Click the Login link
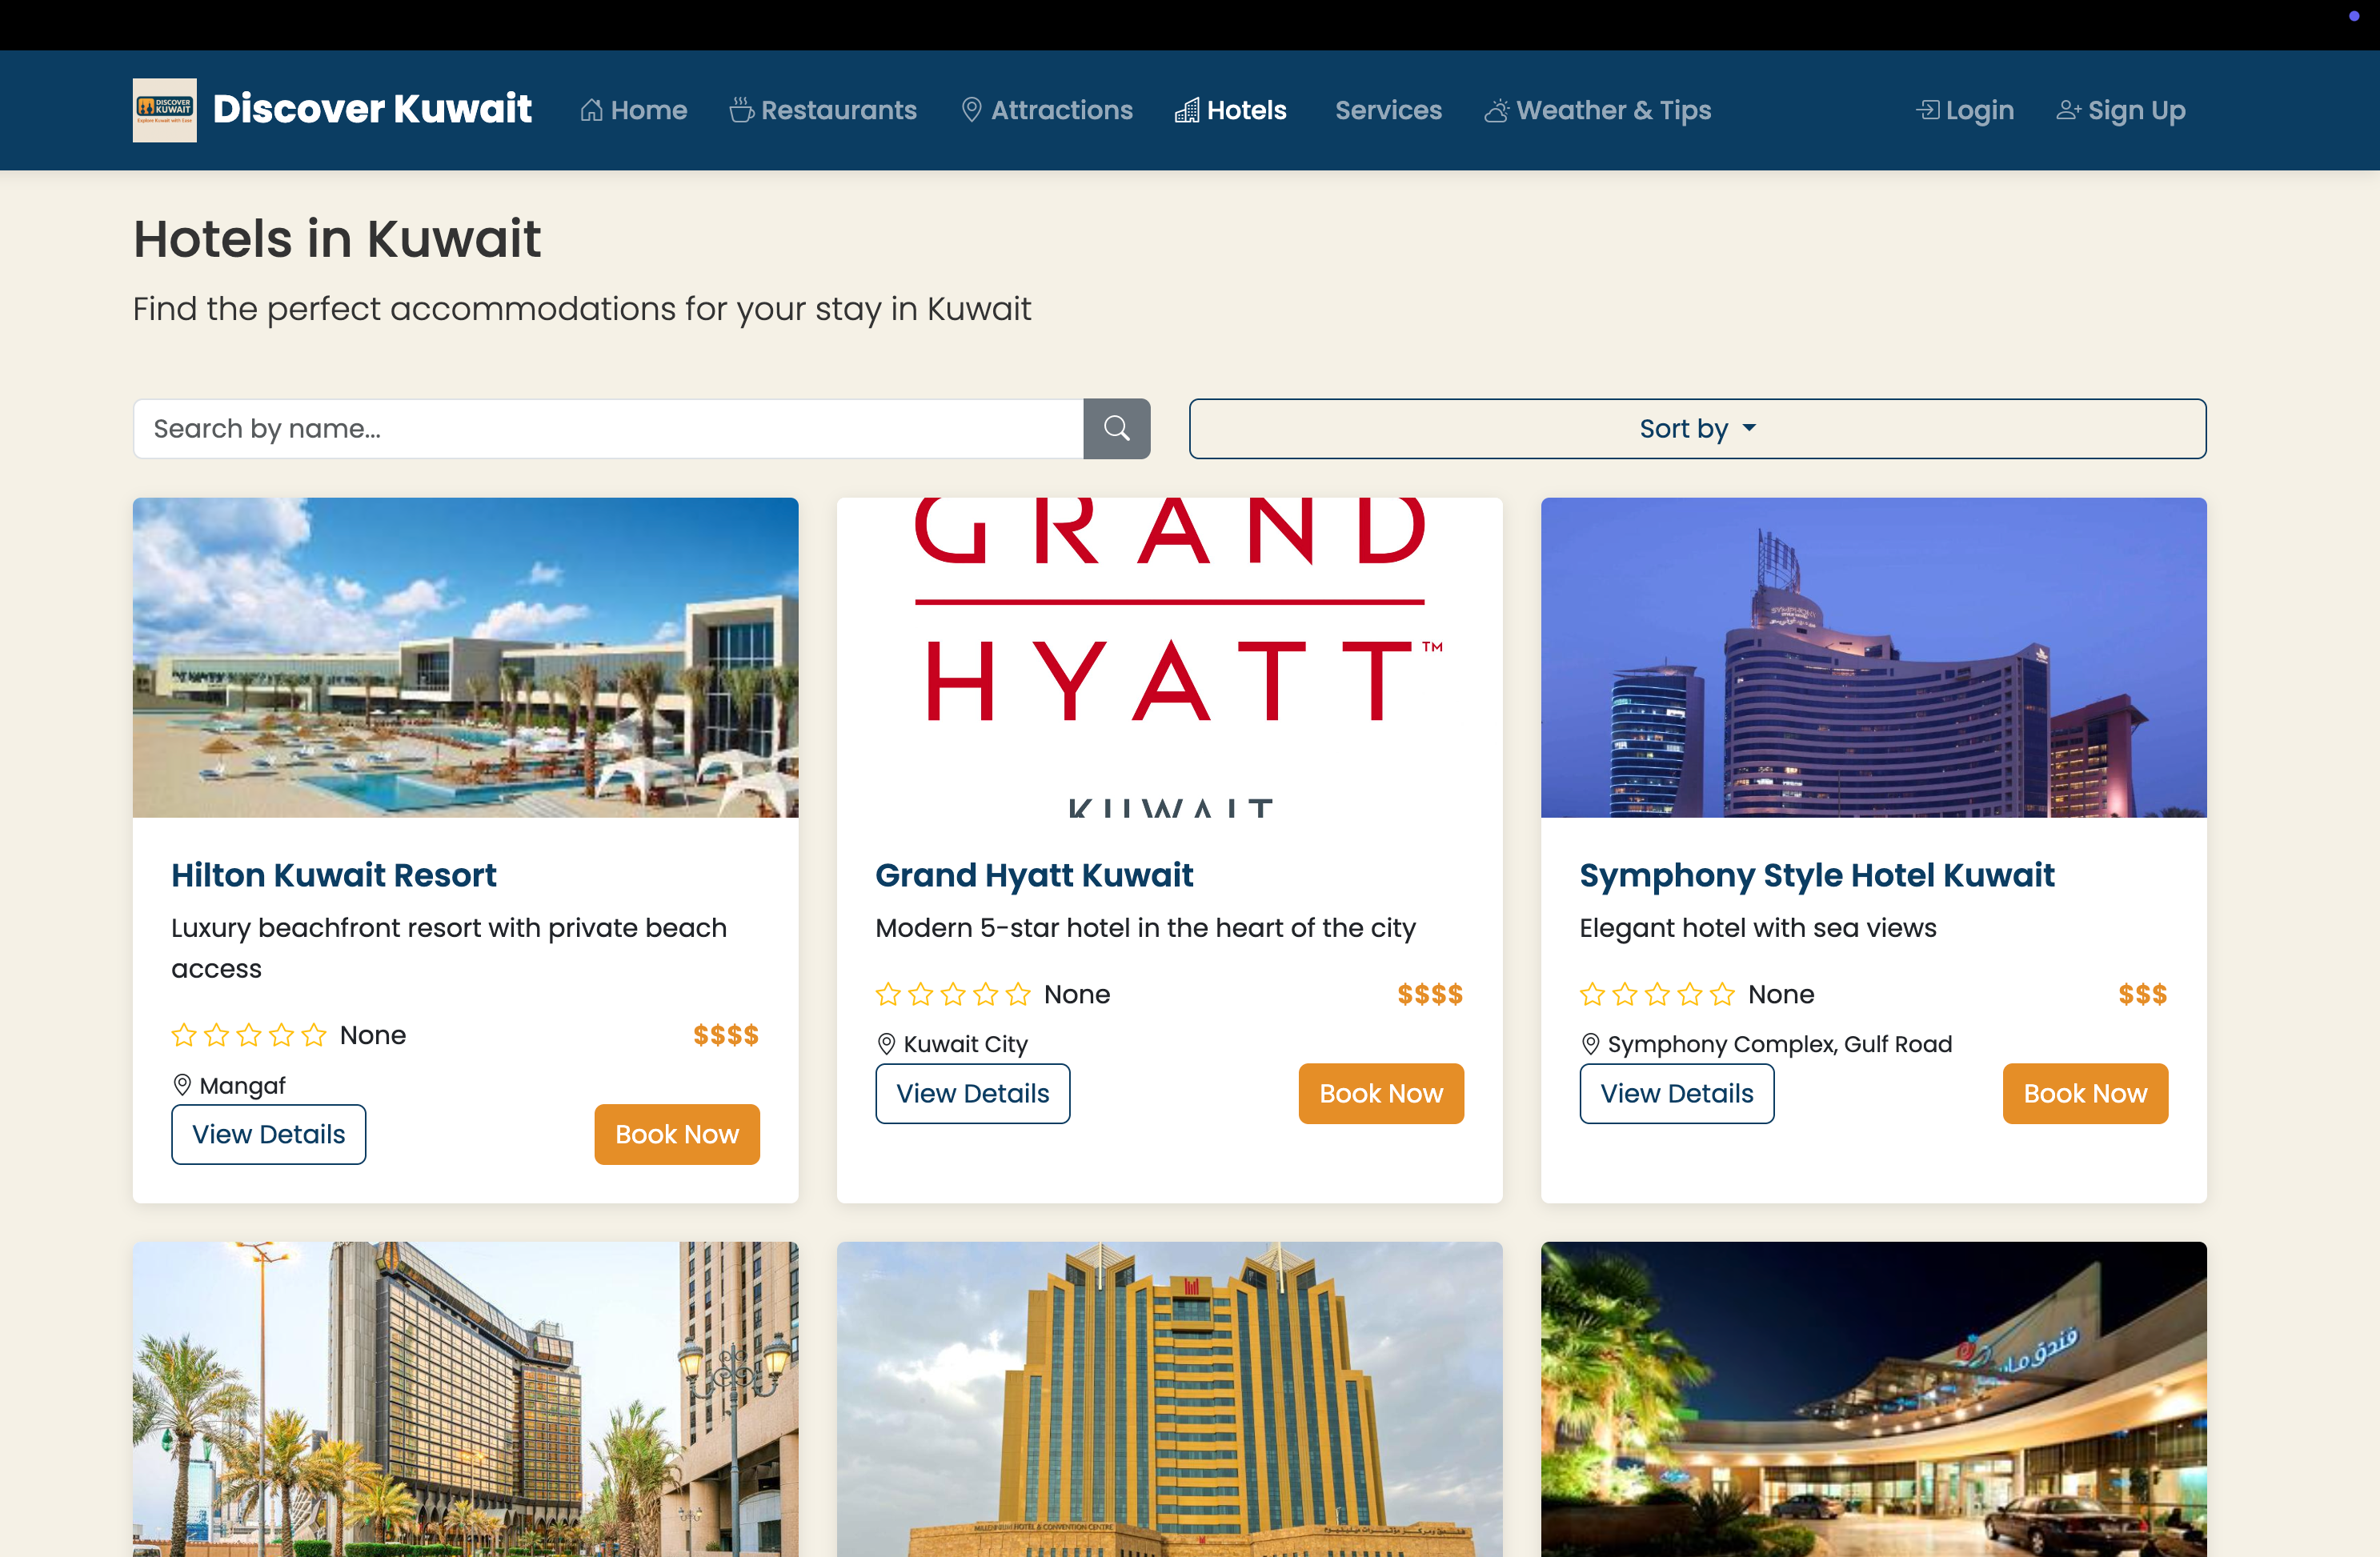Viewport: 2380px width, 1557px height. 1965,110
